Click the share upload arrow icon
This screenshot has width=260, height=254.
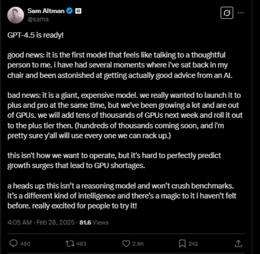pos(238,243)
